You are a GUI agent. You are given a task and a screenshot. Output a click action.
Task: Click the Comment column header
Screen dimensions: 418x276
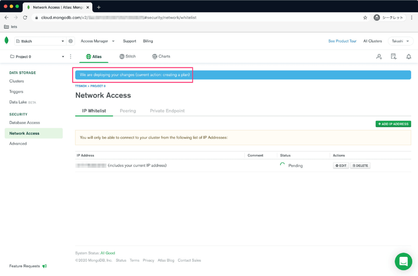click(x=255, y=155)
